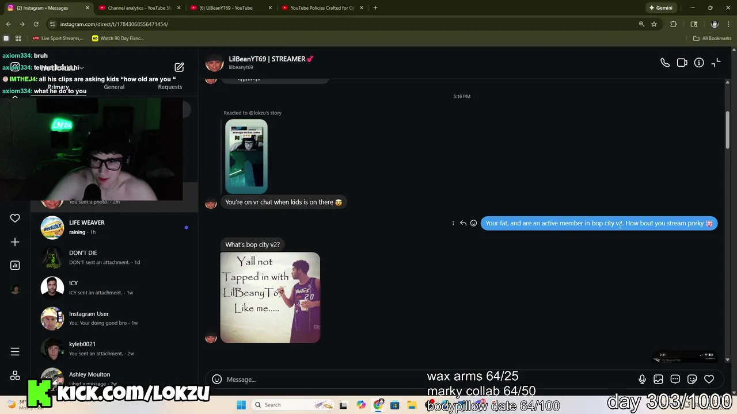Open a new browser tab

[375, 8]
